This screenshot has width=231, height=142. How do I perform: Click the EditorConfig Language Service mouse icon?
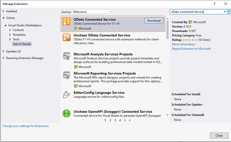(67, 95)
